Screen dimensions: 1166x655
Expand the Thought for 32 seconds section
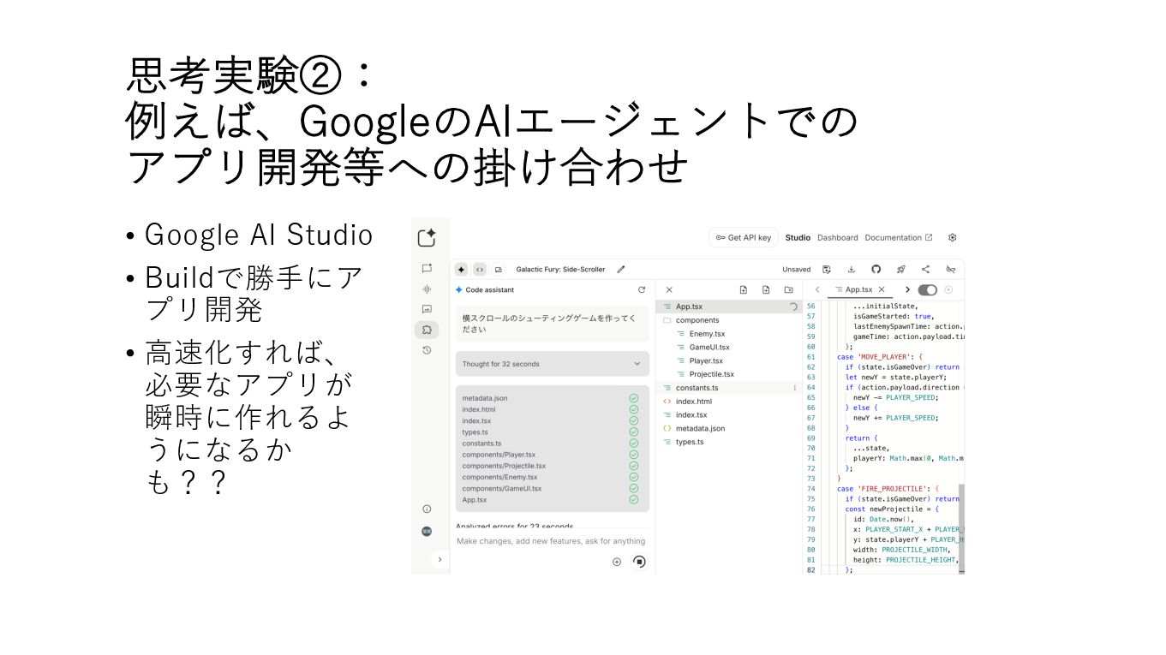point(552,364)
